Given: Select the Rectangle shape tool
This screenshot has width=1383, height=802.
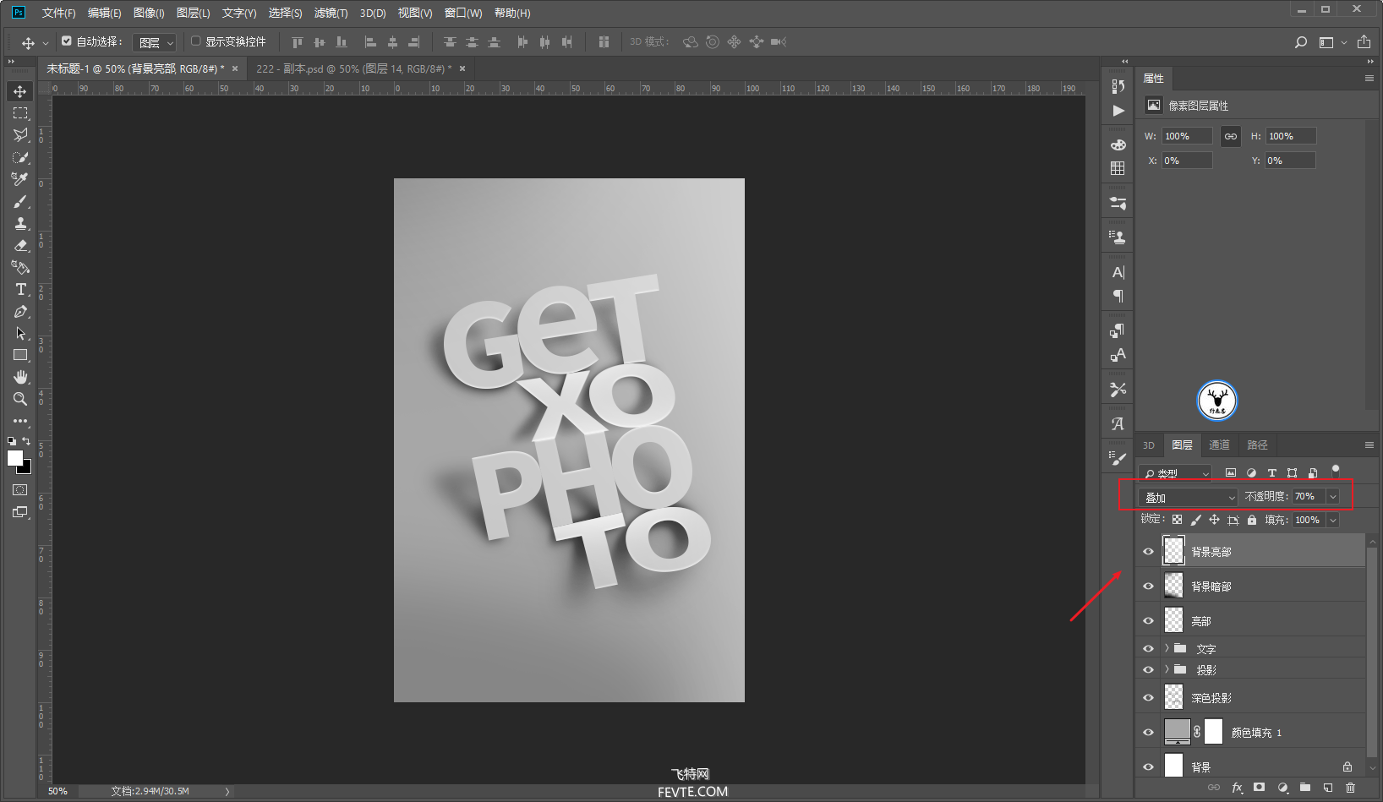Looking at the screenshot, I should (x=20, y=355).
